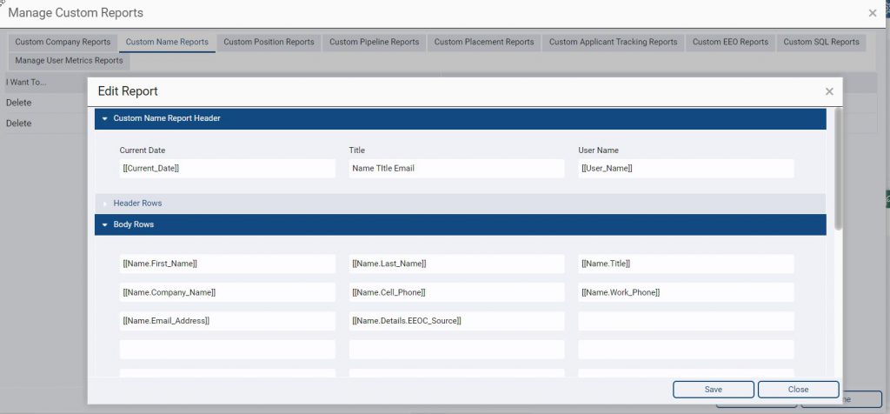
Task: Click the Close button in Edit Report
Action: (798, 390)
